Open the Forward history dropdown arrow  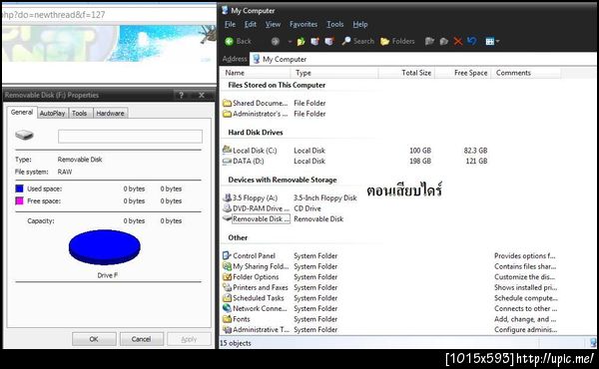(290, 42)
